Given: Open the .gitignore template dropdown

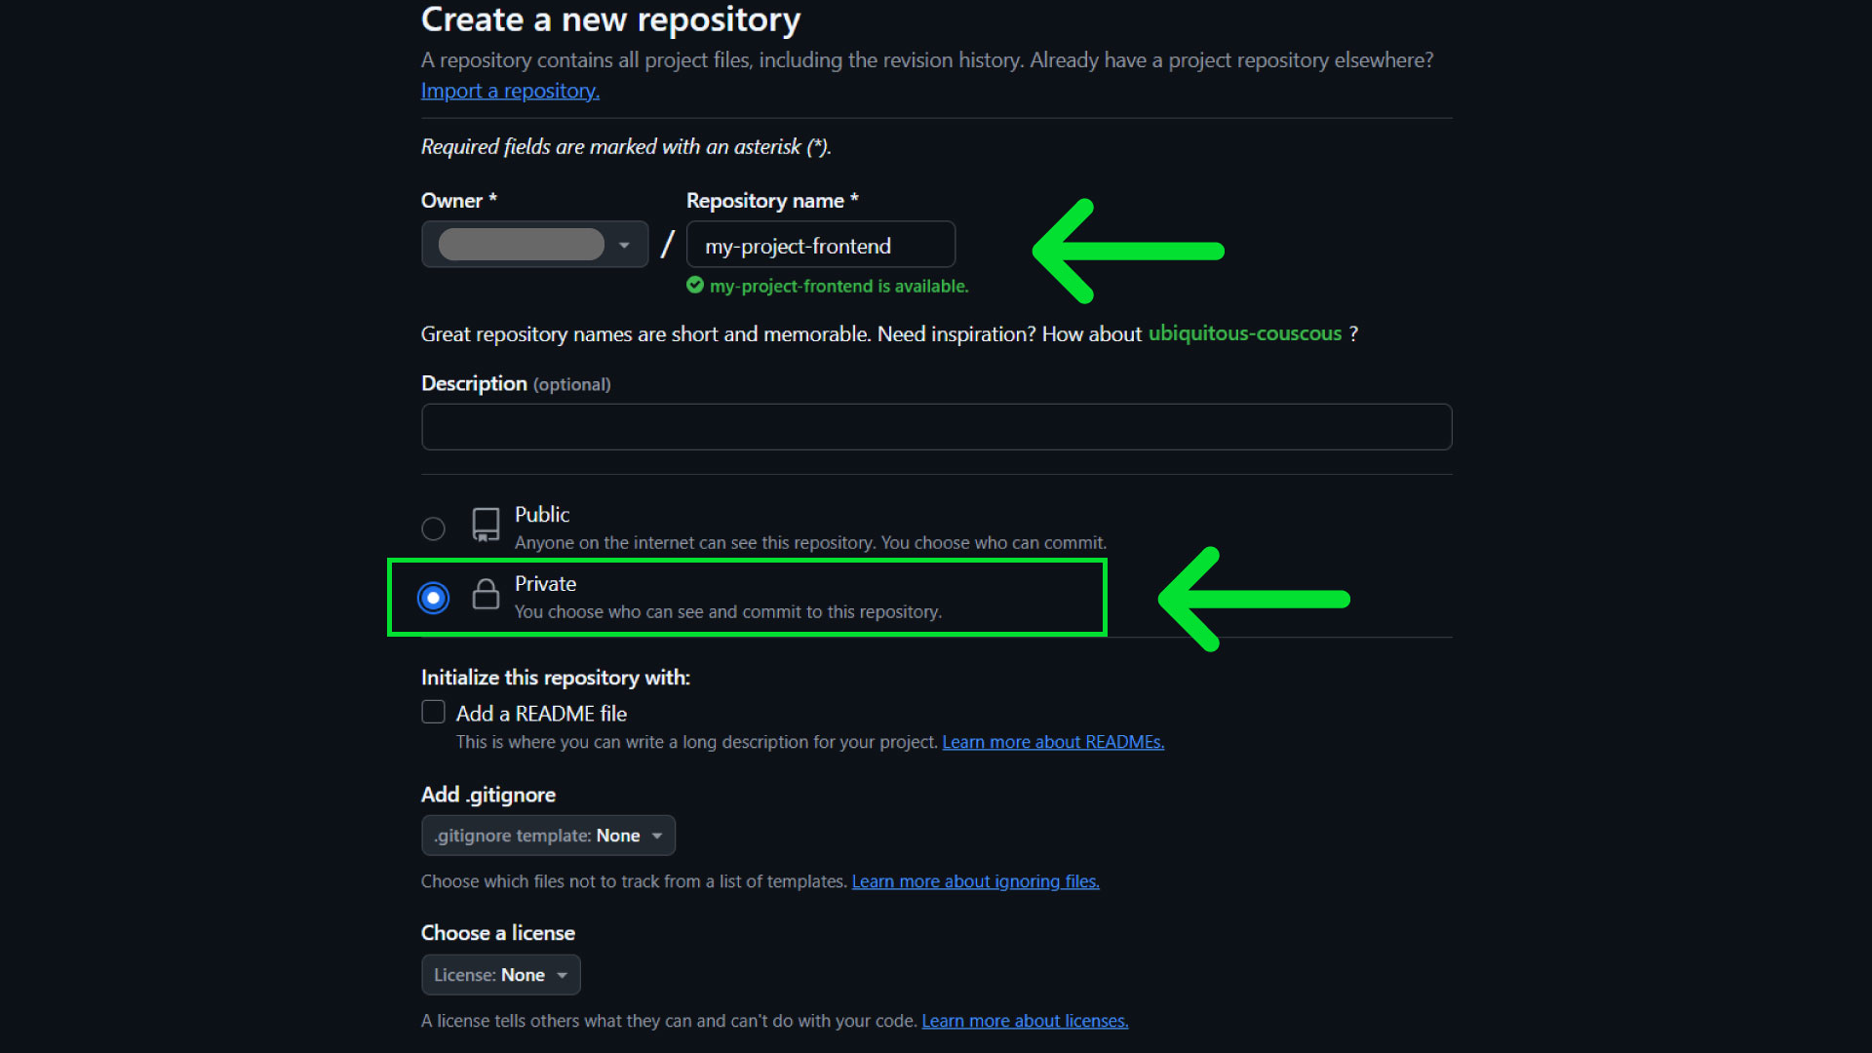Looking at the screenshot, I should pyautogui.click(x=547, y=835).
